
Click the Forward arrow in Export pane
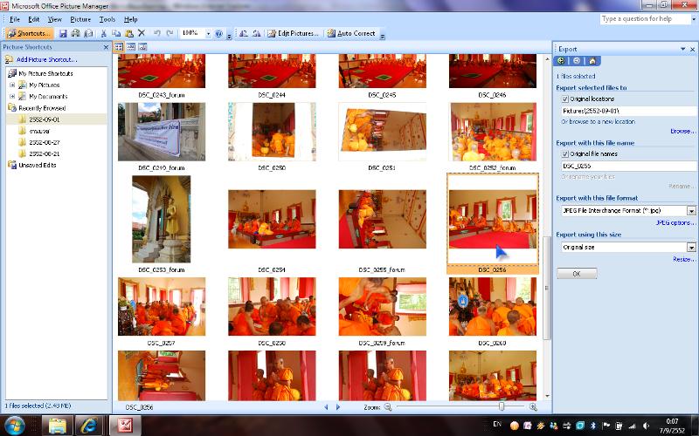[x=577, y=61]
